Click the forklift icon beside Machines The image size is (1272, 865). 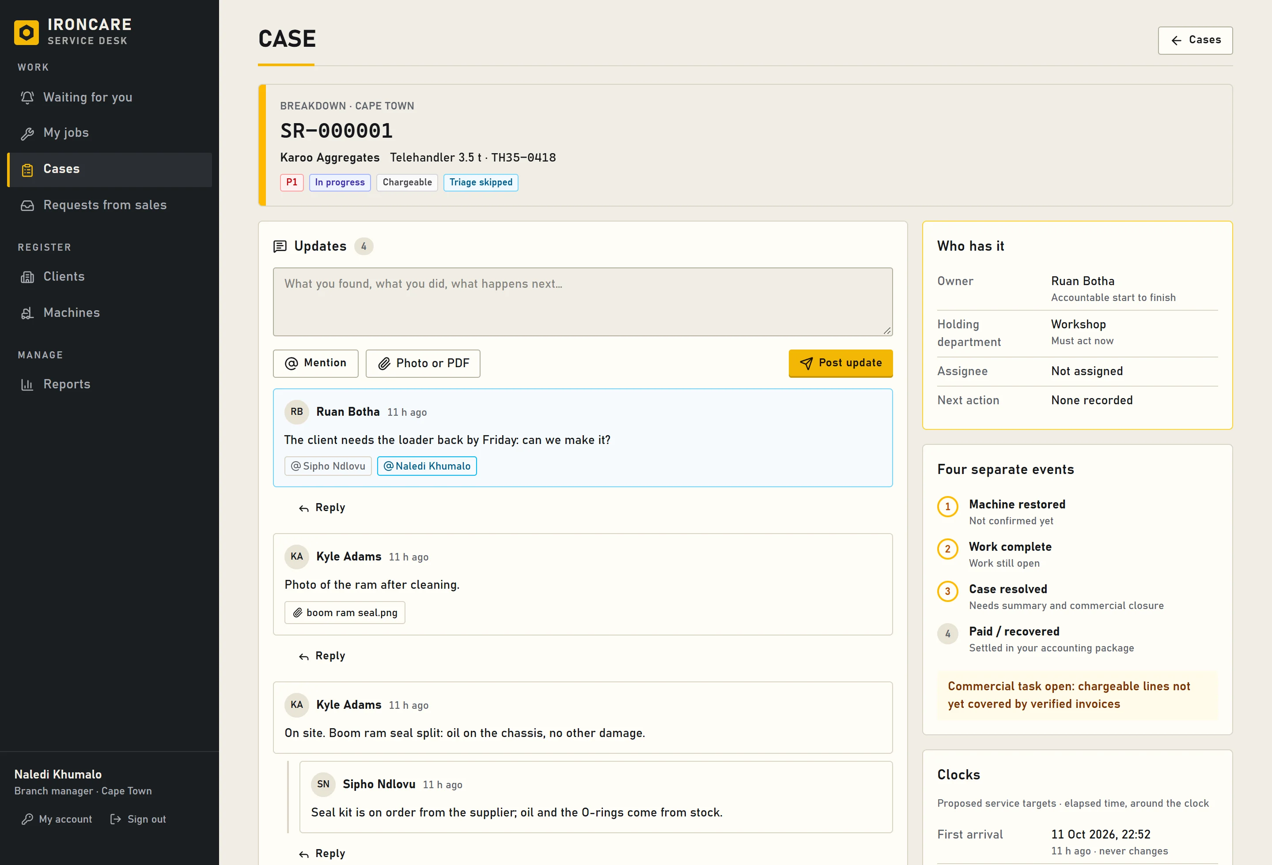tap(27, 313)
